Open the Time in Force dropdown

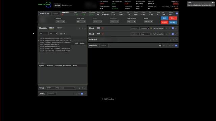pos(131,22)
